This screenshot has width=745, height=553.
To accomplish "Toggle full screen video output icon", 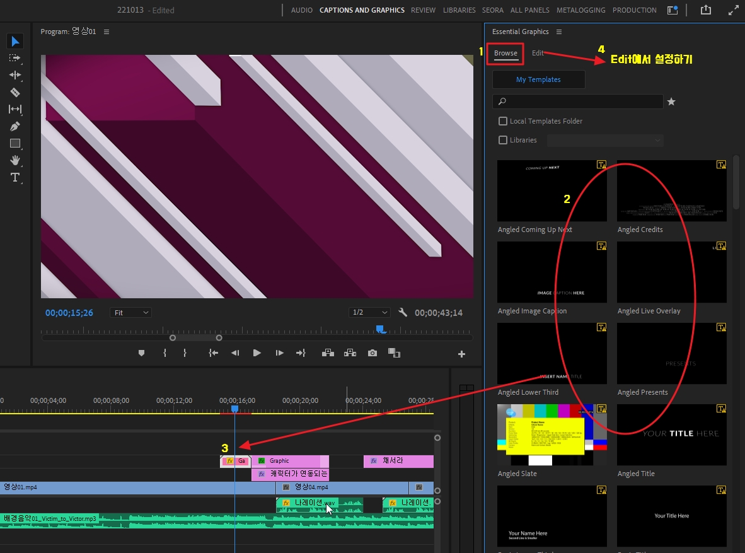I will (734, 10).
